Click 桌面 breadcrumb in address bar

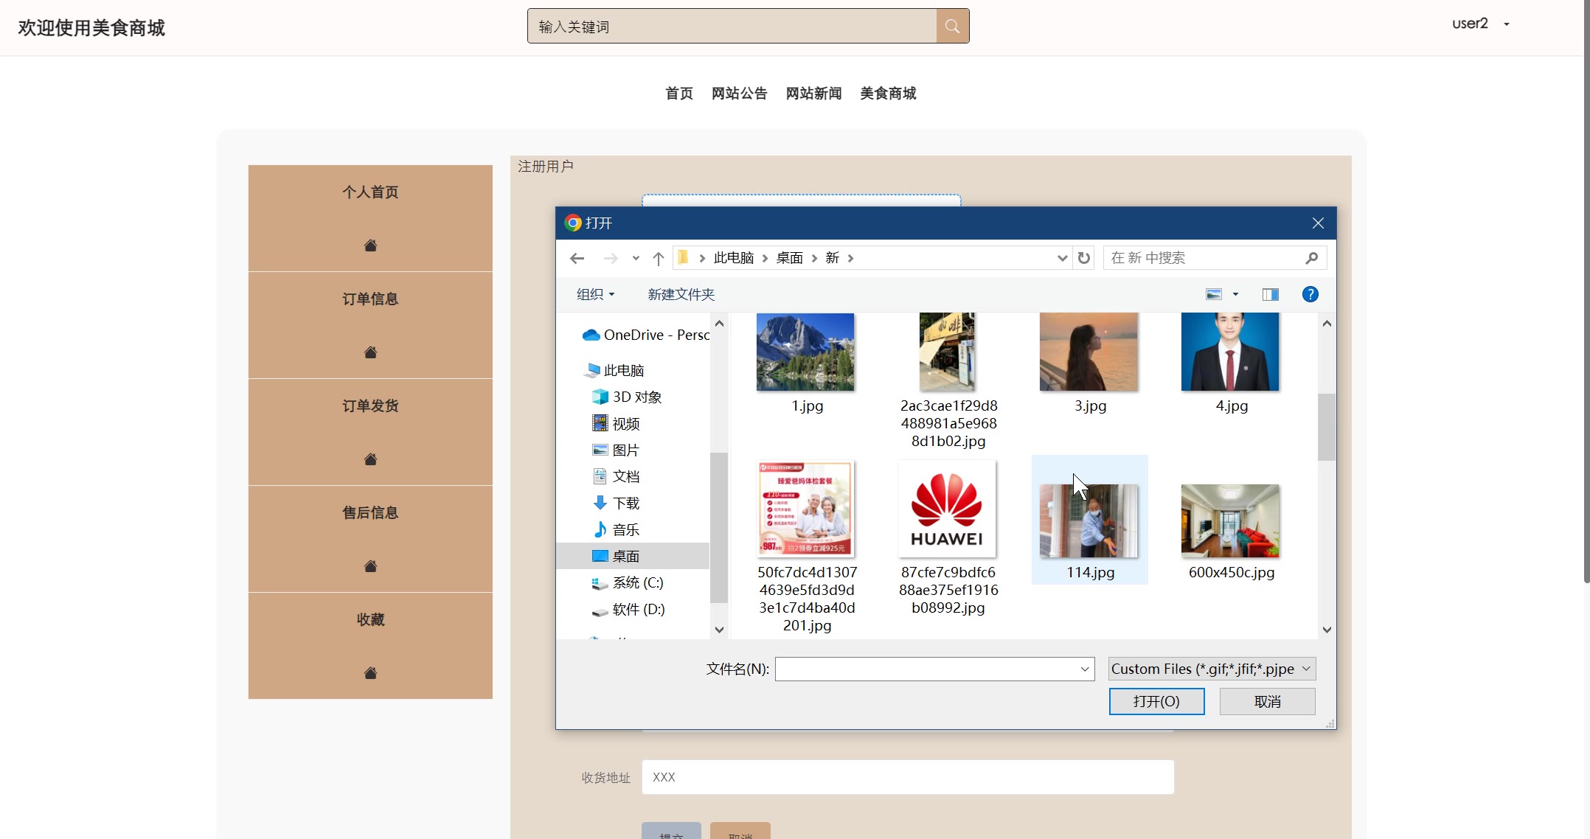(789, 258)
